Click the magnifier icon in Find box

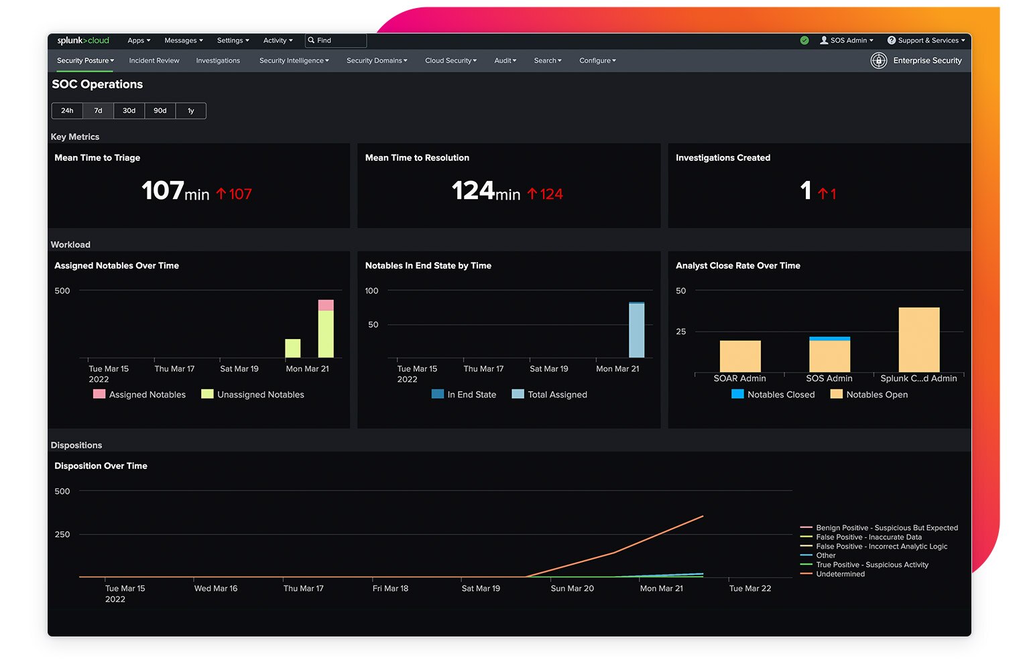click(311, 40)
